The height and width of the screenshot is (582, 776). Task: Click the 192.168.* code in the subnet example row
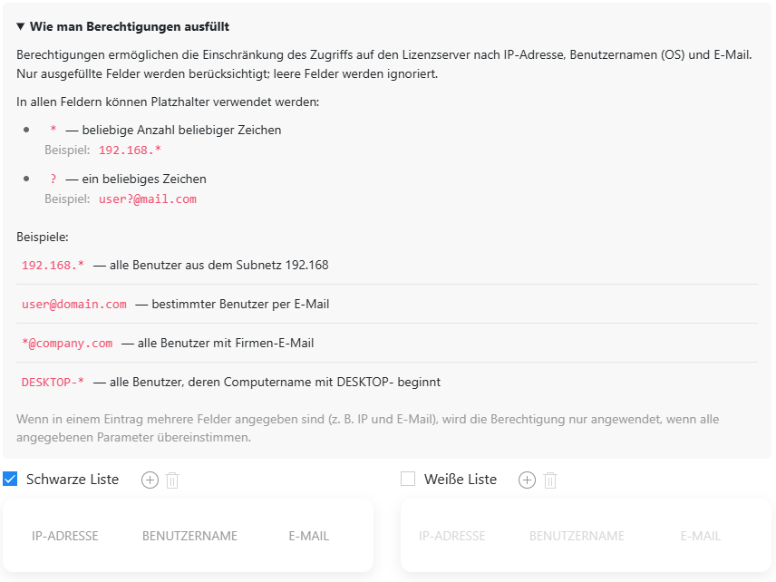[x=53, y=266]
